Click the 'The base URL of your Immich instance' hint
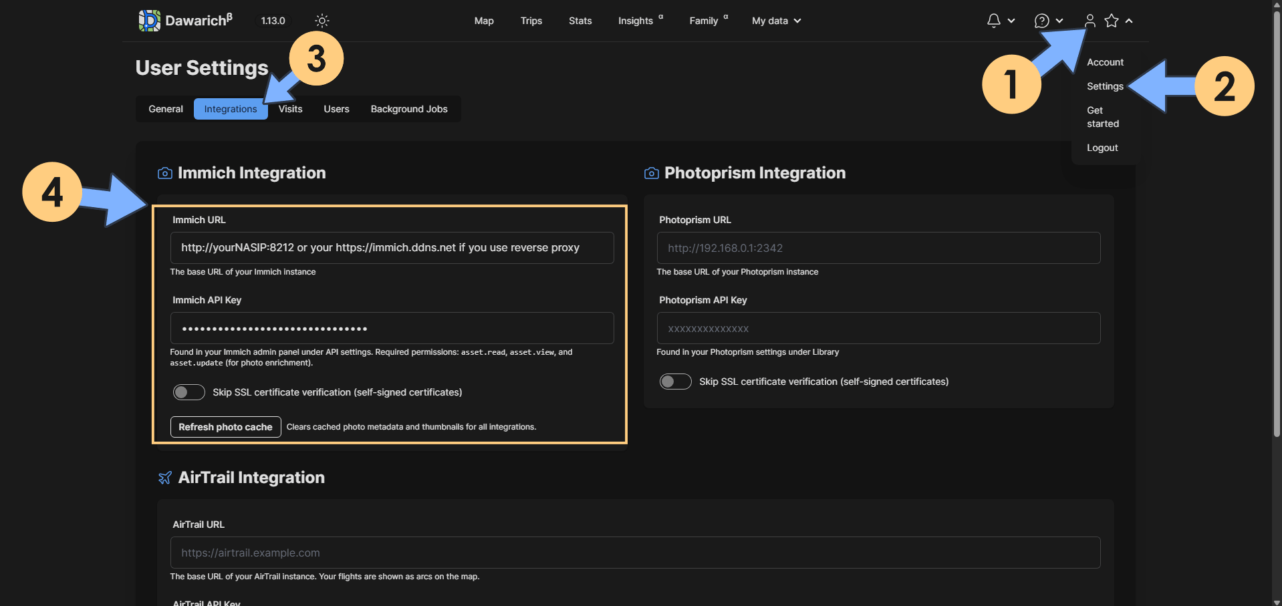This screenshot has height=606, width=1282. point(243,272)
